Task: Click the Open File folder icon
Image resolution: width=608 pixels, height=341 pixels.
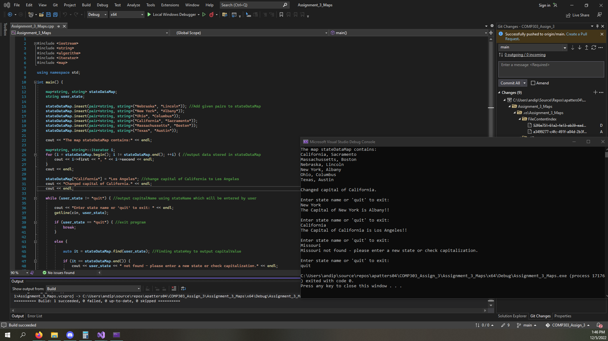Action: (42, 15)
